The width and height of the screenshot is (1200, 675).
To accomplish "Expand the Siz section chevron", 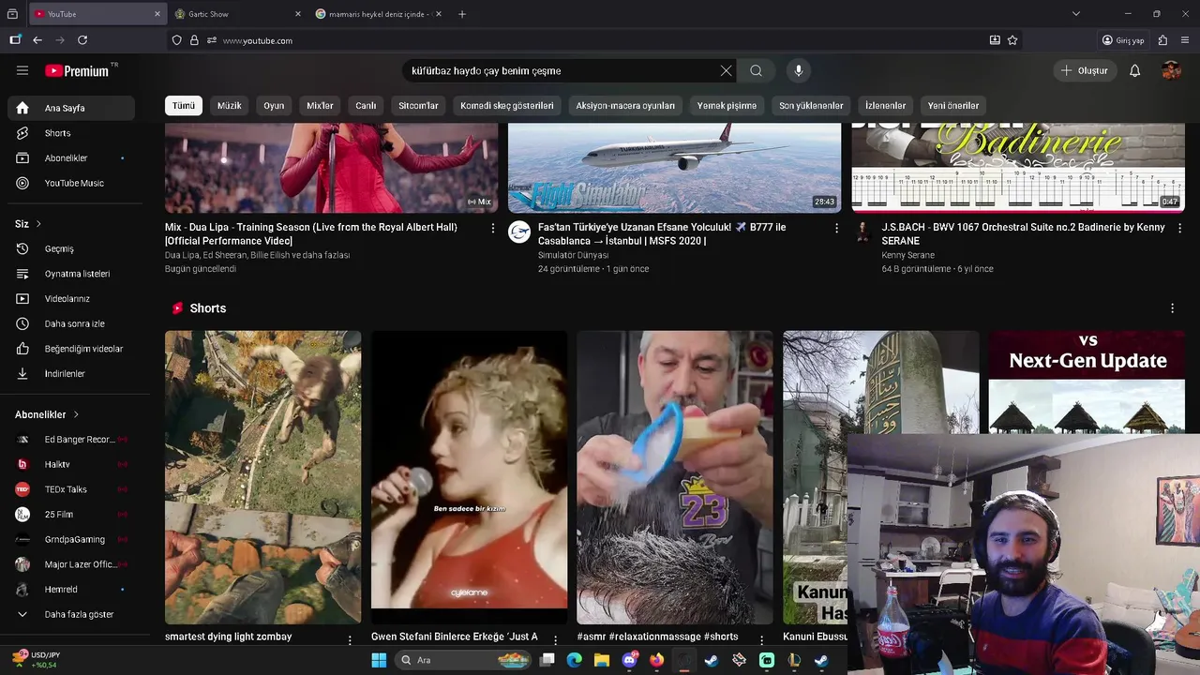I will pos(38,224).
